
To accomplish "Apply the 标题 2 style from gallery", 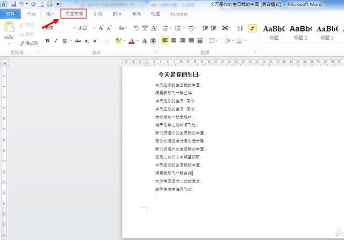I will point(300,32).
